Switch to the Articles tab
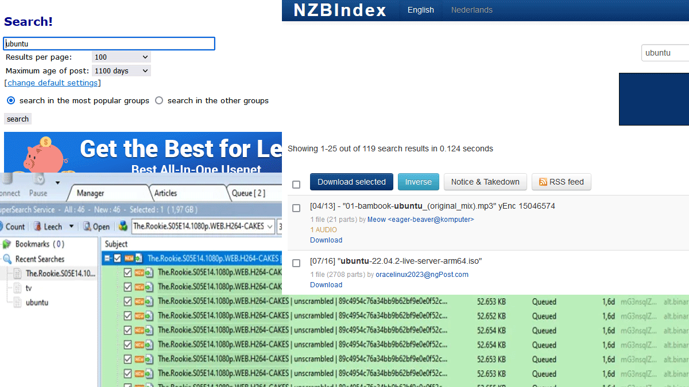The width and height of the screenshot is (689, 387). click(x=165, y=193)
